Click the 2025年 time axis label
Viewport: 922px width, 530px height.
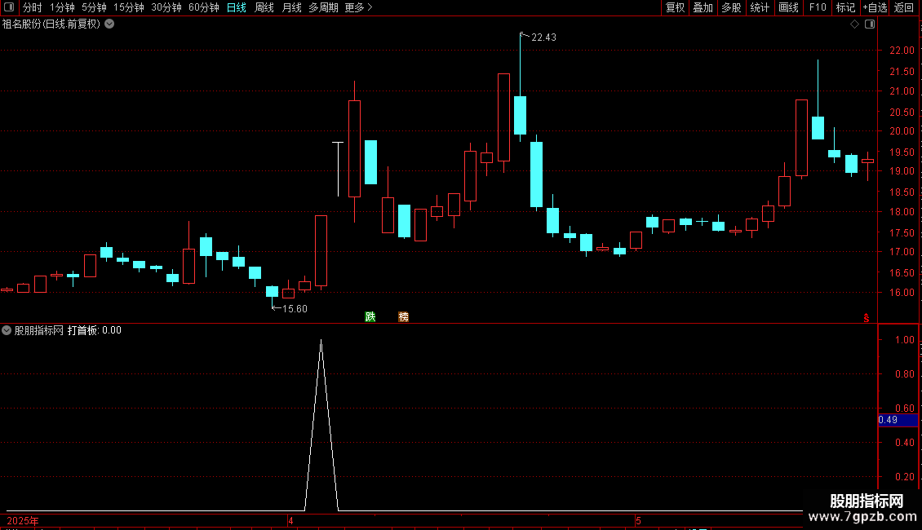click(x=23, y=520)
